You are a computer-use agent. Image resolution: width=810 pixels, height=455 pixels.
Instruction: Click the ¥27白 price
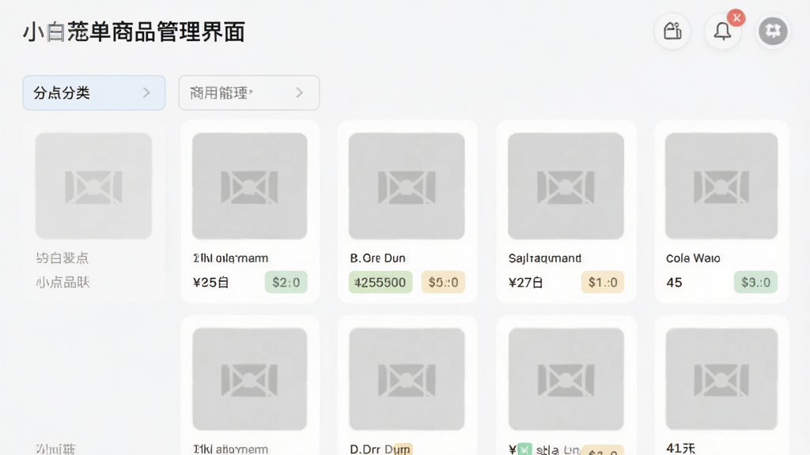point(526,282)
